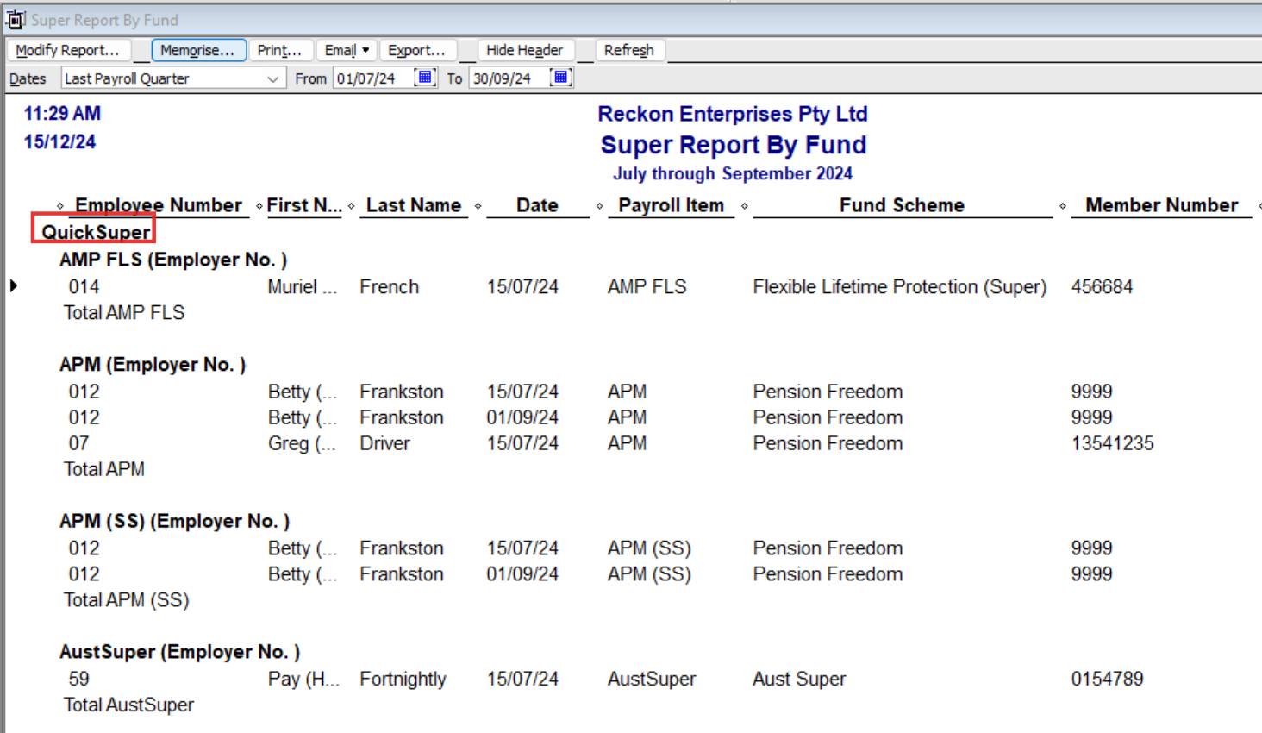
Task: Click employee number 014 in AMP FLS
Action: [x=84, y=286]
